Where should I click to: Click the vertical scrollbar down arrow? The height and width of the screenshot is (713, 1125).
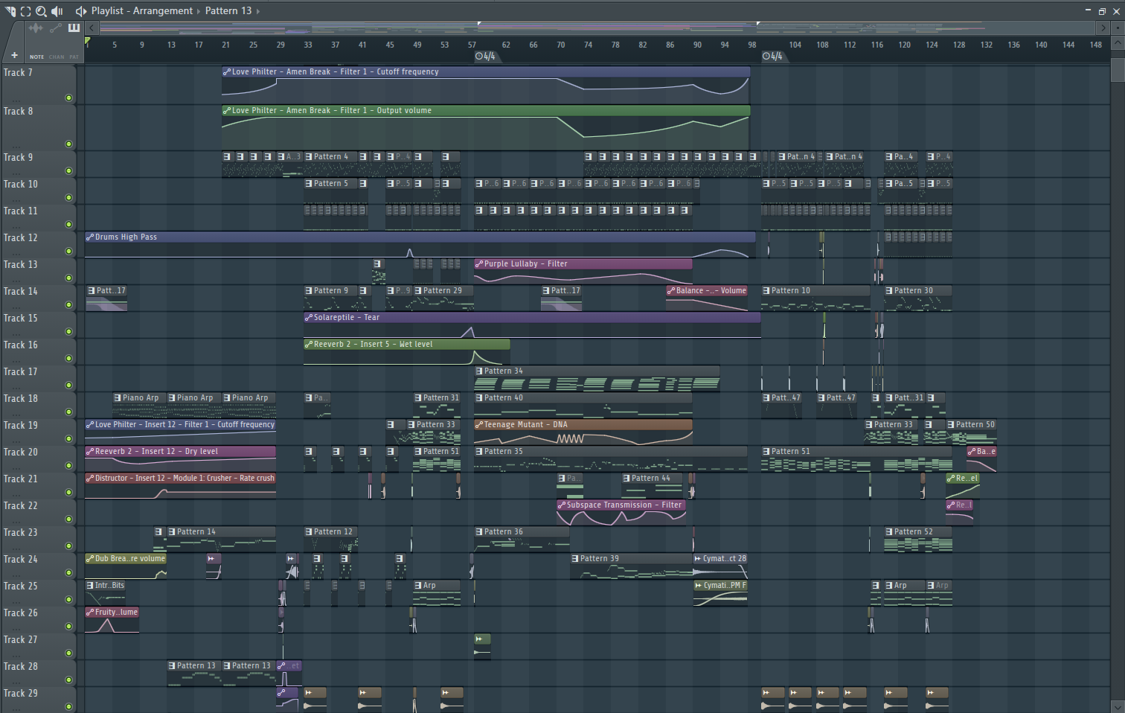(x=1117, y=706)
